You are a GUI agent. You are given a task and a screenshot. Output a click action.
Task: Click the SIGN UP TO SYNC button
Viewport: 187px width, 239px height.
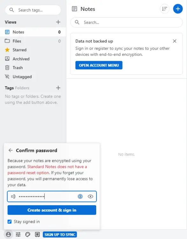click(x=60, y=235)
